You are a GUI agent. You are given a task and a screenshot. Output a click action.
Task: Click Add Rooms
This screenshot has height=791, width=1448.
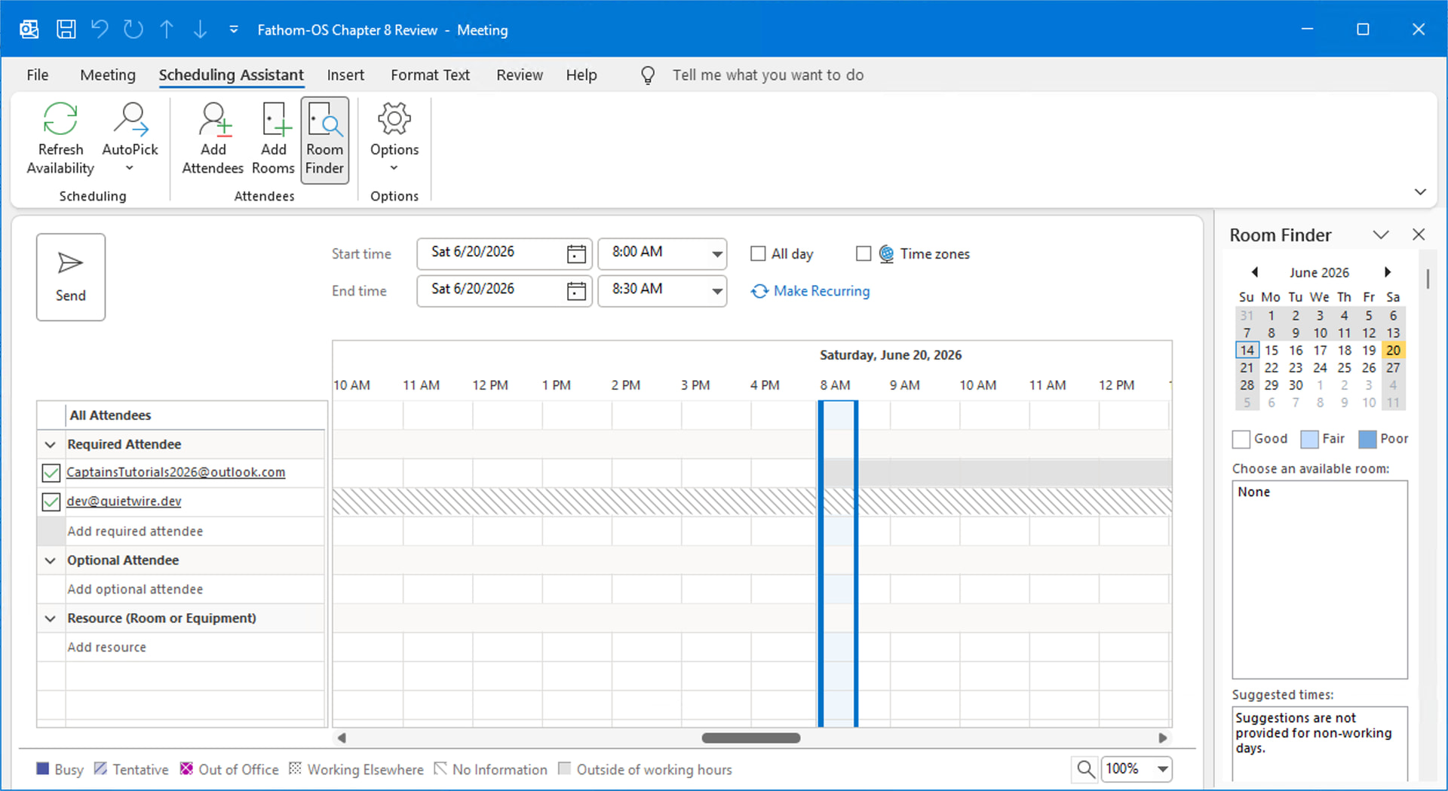click(273, 139)
